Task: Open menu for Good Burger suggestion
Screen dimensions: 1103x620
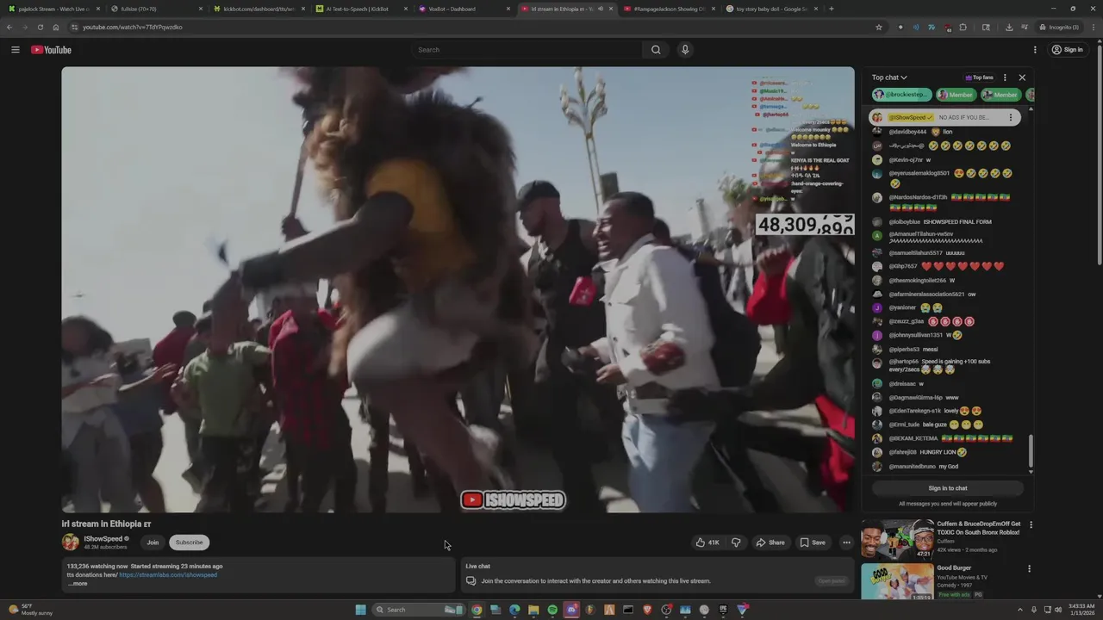Action: [1031, 569]
